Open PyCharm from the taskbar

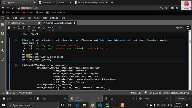(107, 105)
